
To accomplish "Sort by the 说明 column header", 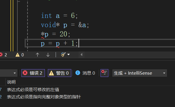I will (x=11, y=82).
